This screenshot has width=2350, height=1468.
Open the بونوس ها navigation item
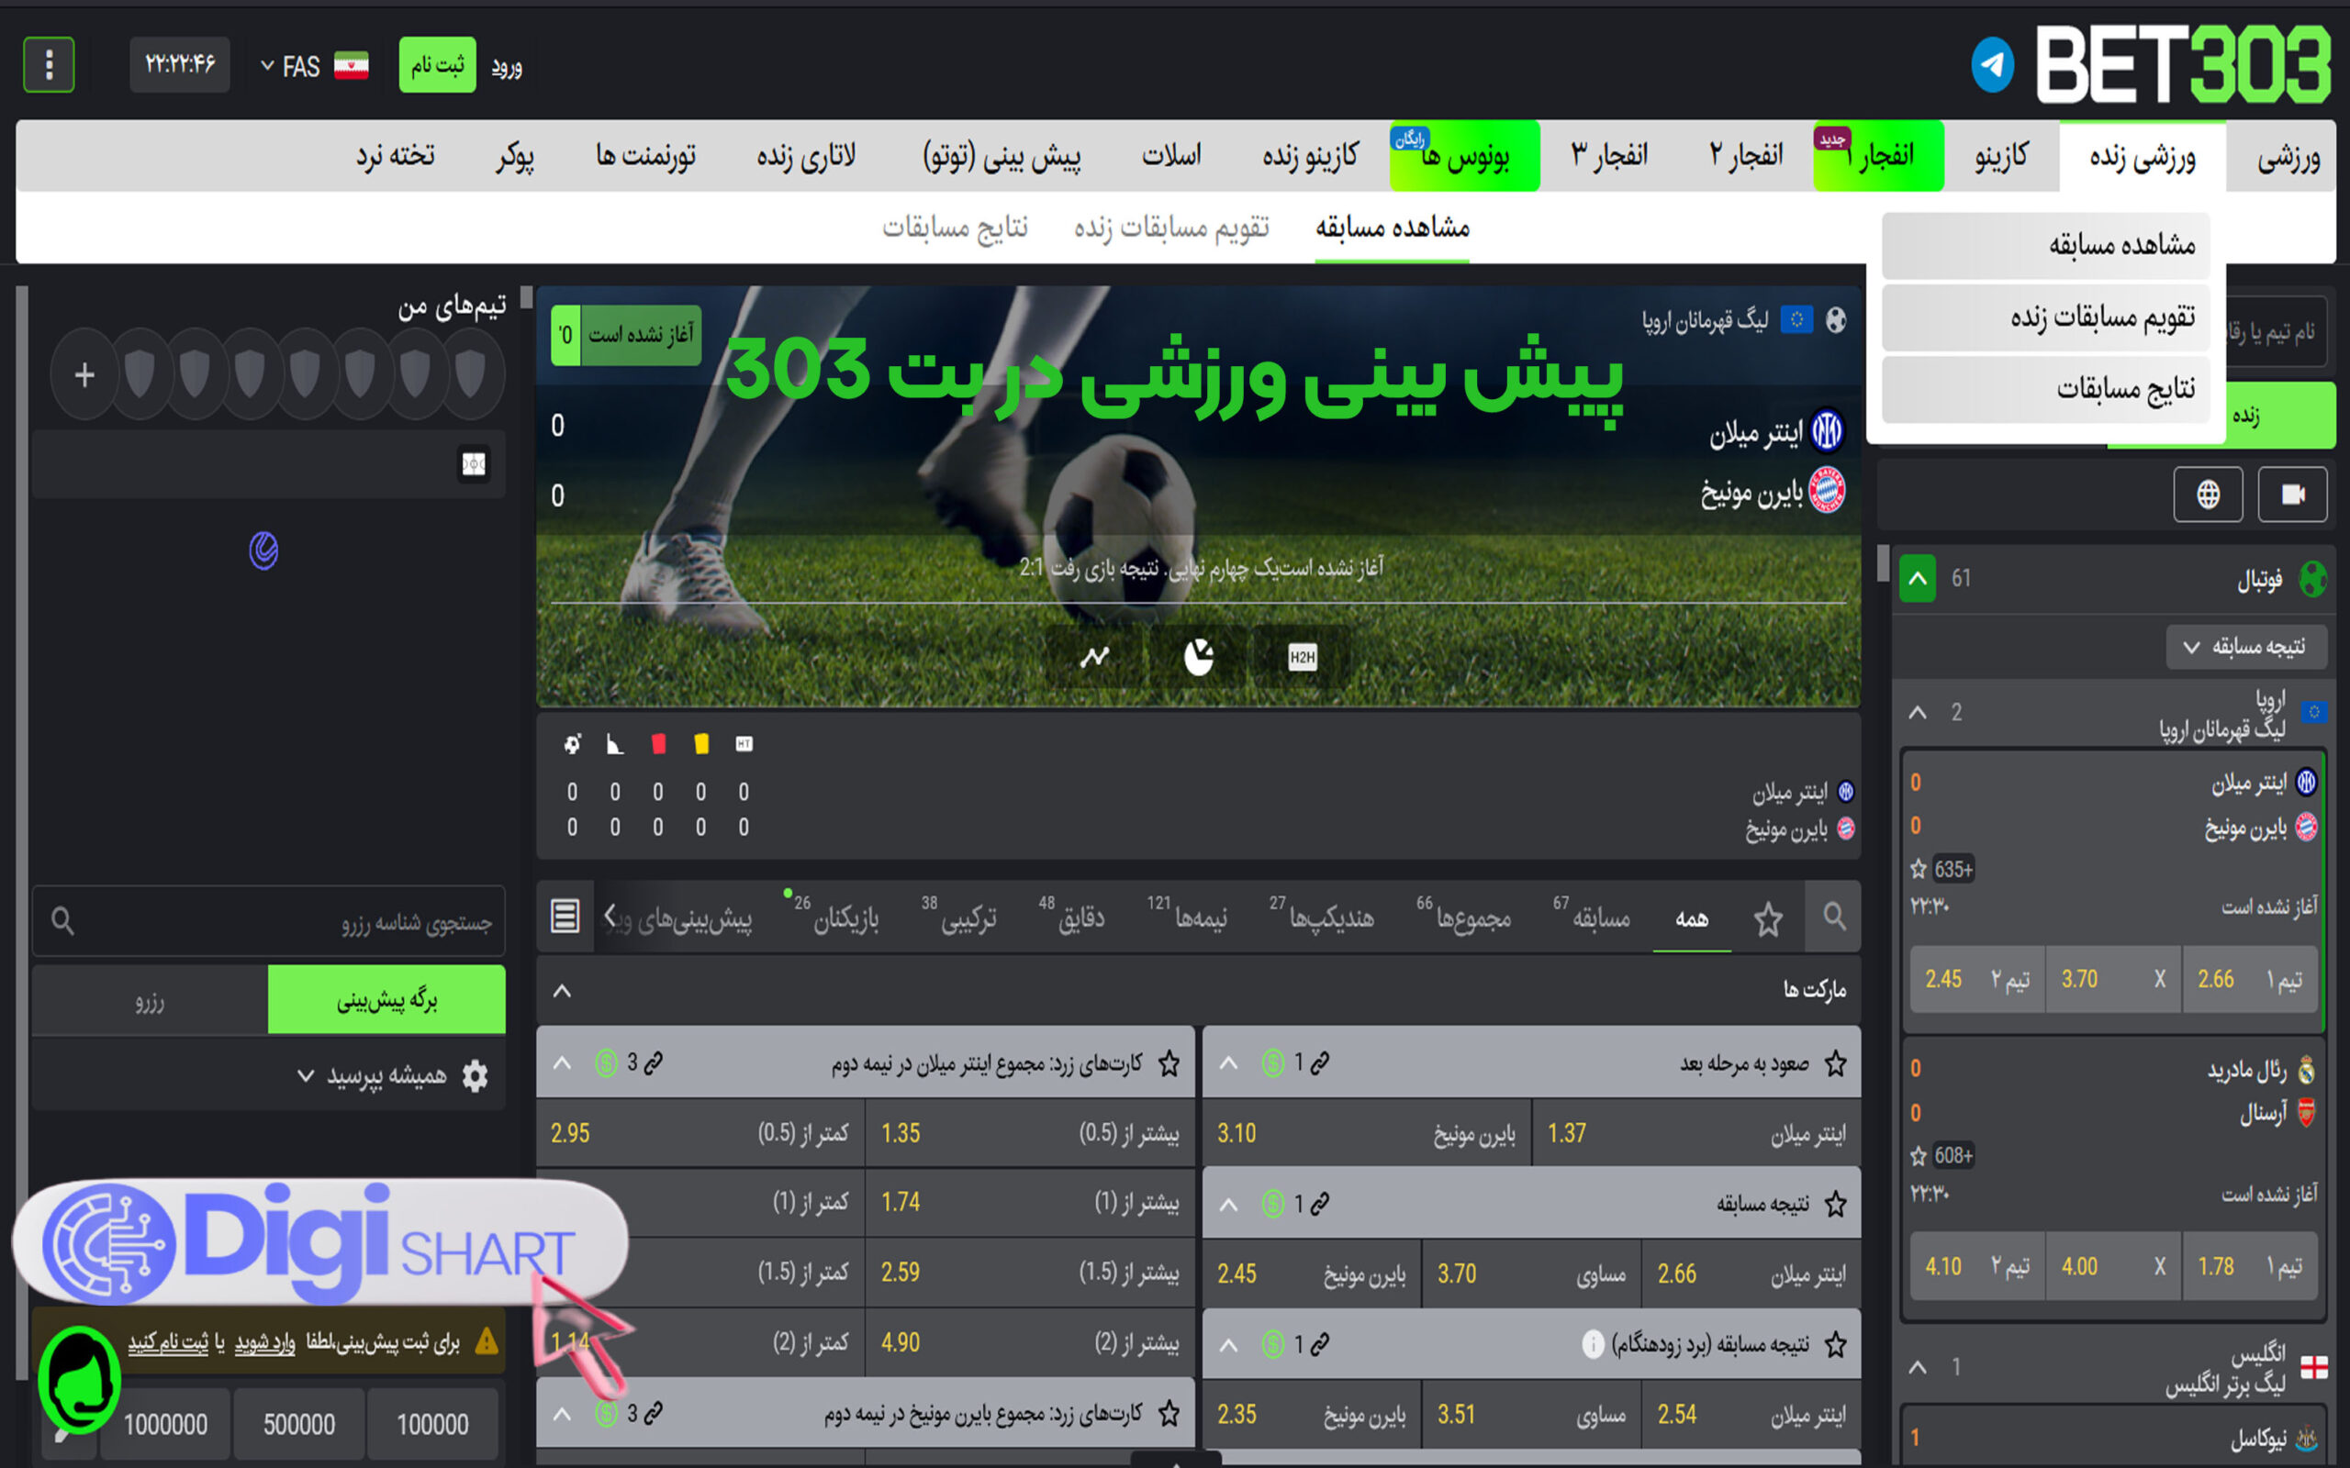click(1464, 155)
